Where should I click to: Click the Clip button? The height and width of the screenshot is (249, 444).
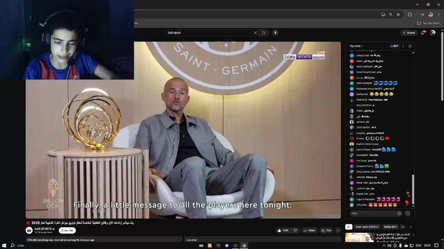(x=326, y=230)
